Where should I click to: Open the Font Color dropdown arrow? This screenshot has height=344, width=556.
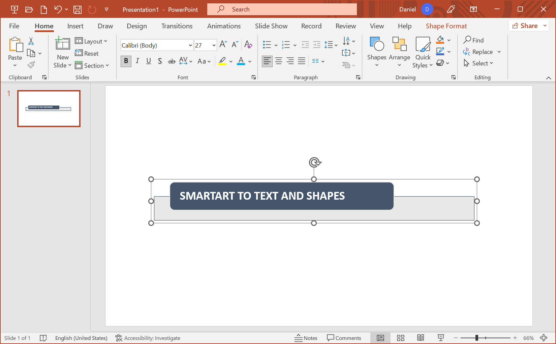[x=249, y=62]
